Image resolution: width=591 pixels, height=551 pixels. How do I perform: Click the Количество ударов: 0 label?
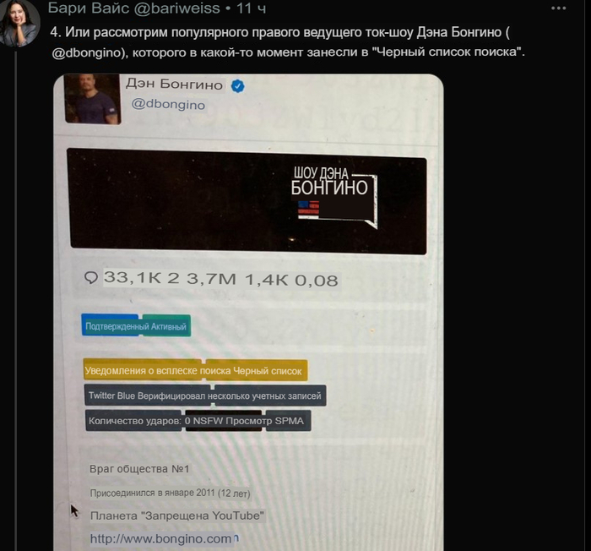134,420
